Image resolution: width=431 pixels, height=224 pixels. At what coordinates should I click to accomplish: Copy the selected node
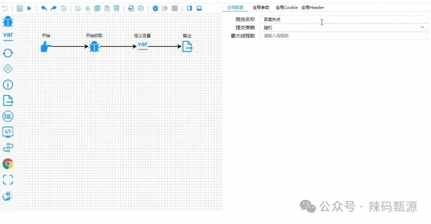tap(97, 8)
